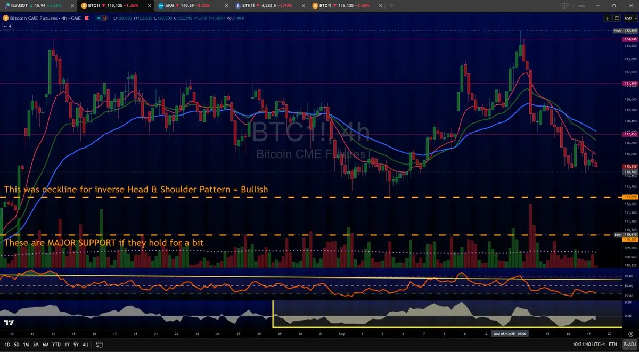Toggle ETH extended trading hours

(613, 345)
